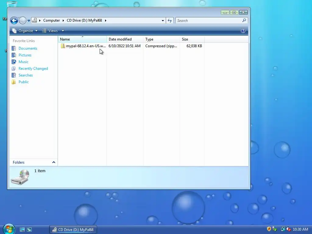
Task: Click CD Drive (D:) MyPal68 taskbar button
Action: coord(73,230)
